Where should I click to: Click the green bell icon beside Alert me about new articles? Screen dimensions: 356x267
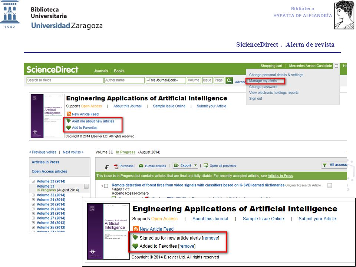click(69, 121)
